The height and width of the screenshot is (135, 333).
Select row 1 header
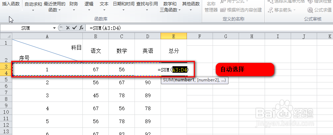[x=6, y=42]
